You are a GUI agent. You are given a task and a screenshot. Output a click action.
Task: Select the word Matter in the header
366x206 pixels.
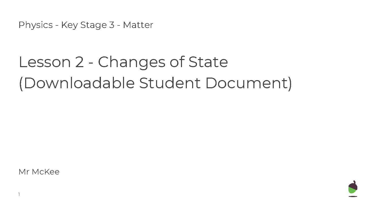coord(138,25)
